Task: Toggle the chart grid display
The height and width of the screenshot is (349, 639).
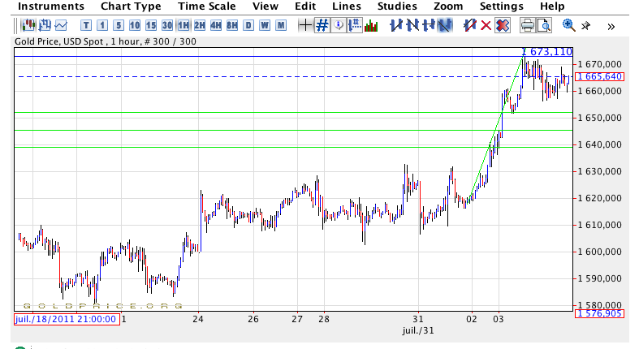Action: click(x=322, y=25)
